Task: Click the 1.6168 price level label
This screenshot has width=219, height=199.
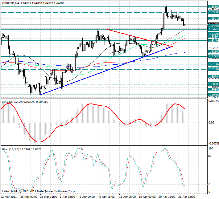Action: pyautogui.click(x=213, y=64)
